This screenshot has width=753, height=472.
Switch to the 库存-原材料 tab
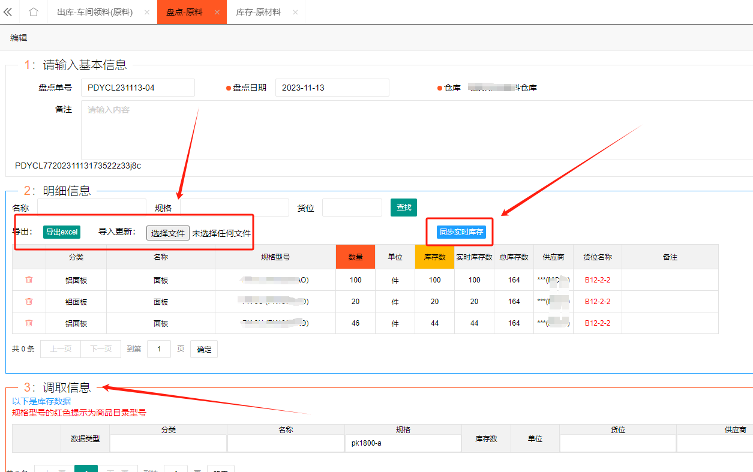coord(259,12)
